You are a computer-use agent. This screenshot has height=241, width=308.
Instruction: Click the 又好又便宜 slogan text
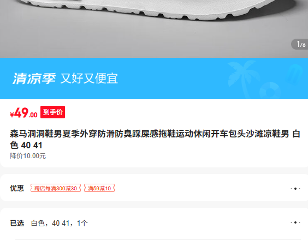point(89,79)
